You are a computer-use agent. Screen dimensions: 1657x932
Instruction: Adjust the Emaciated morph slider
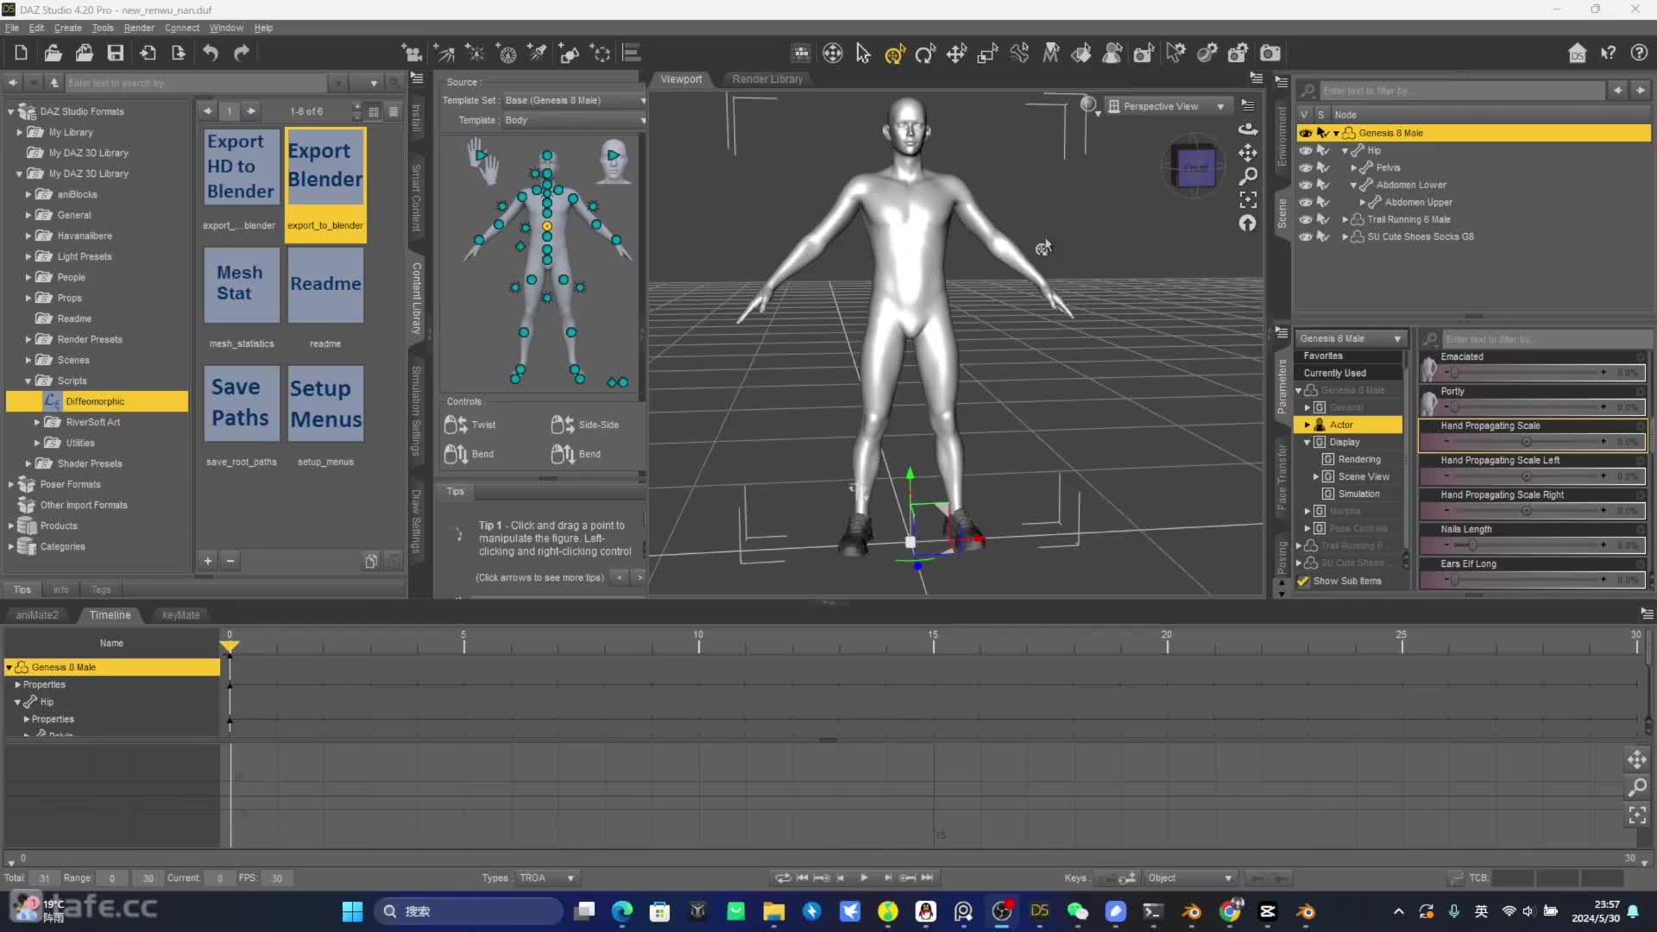click(1526, 373)
